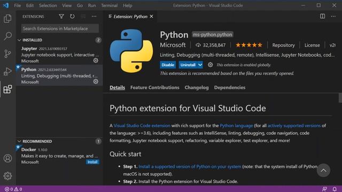
Task: Clear extensions search results icon
Action: 83,17
